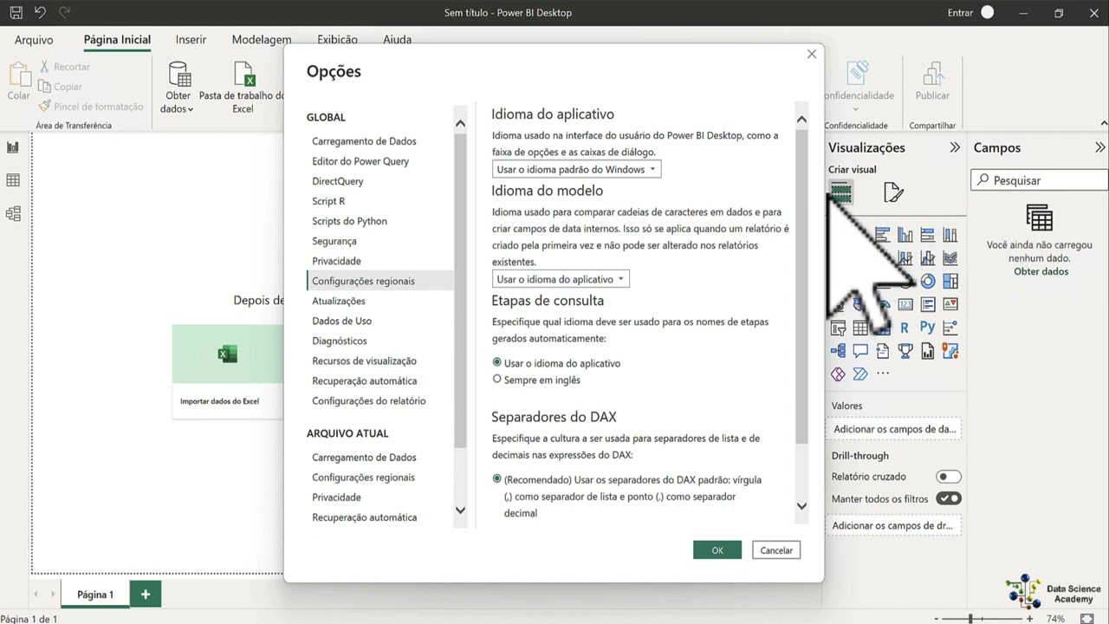Viewport: 1109px width, 624px height.
Task: Pick the Card (123) visual
Action: pos(905,304)
